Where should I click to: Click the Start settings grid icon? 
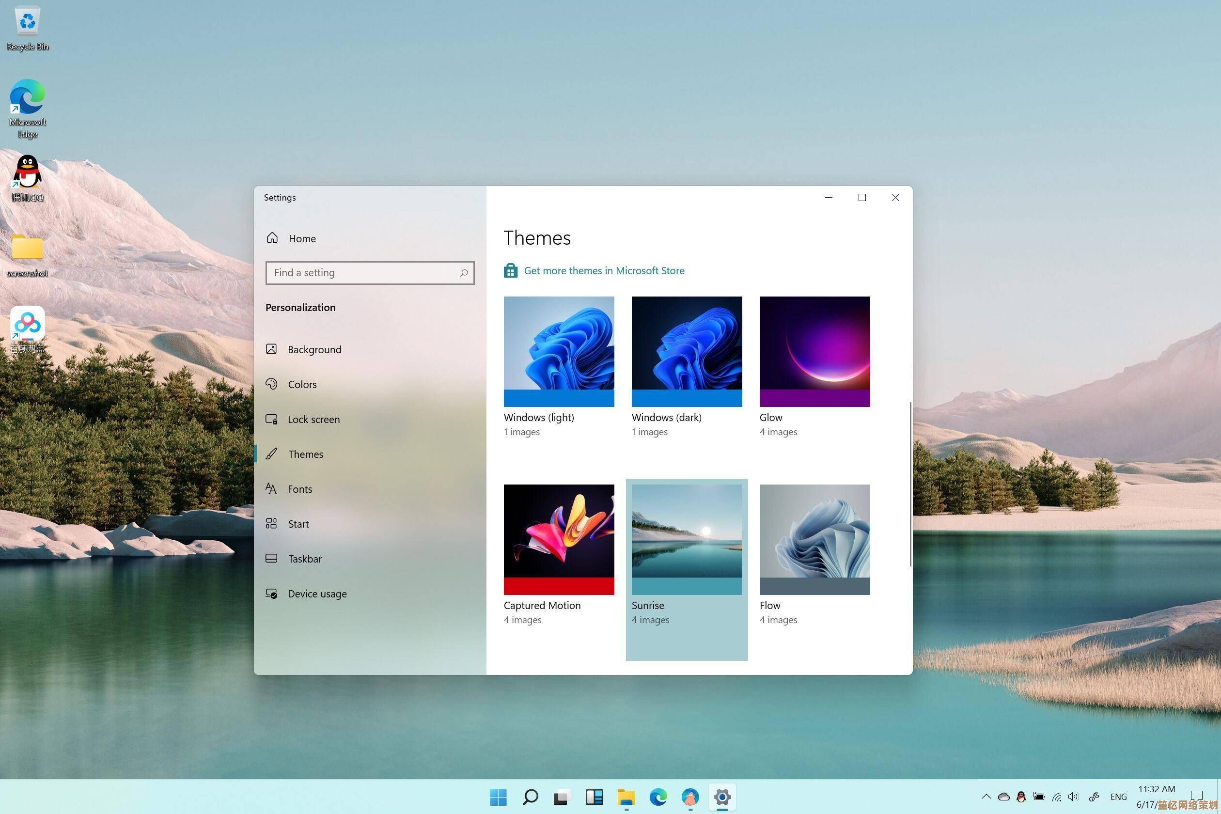pyautogui.click(x=271, y=523)
